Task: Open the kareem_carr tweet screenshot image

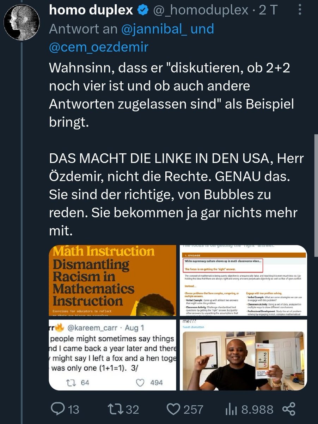Action: (112, 355)
